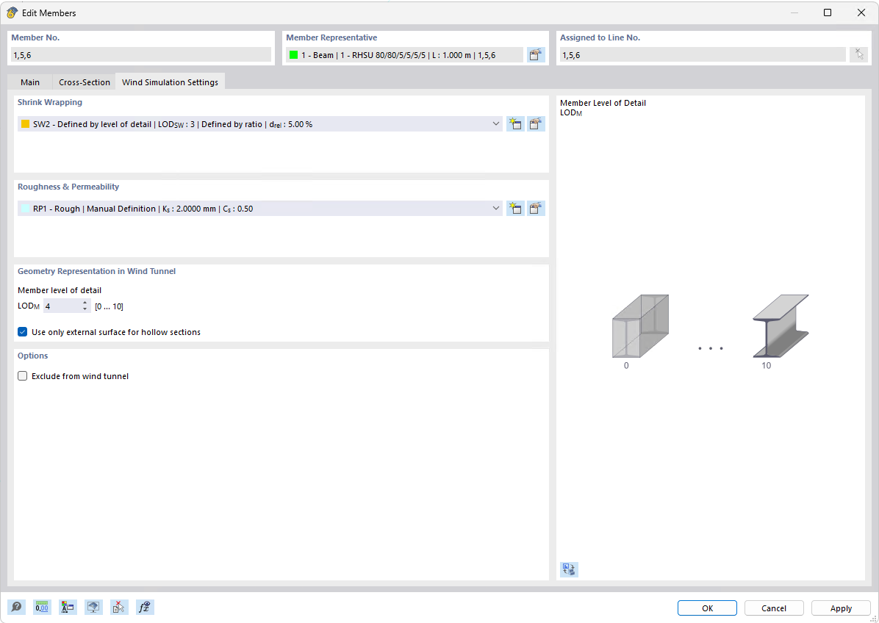
Task: Open the edit comments fx tool
Action: coord(145,607)
